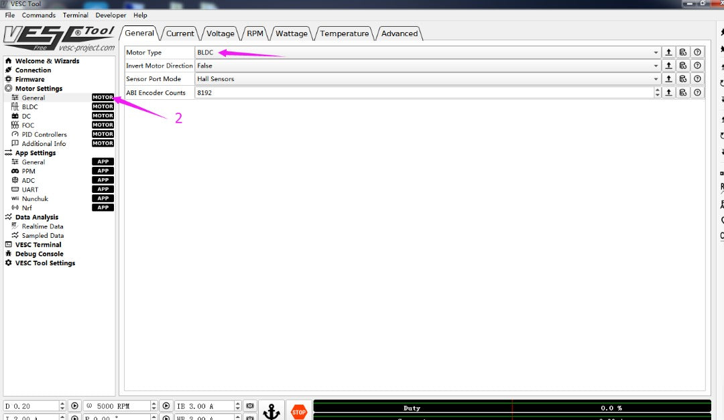Read current ABI Encoder Counts value
The height and width of the screenshot is (420, 724).
tap(668, 92)
